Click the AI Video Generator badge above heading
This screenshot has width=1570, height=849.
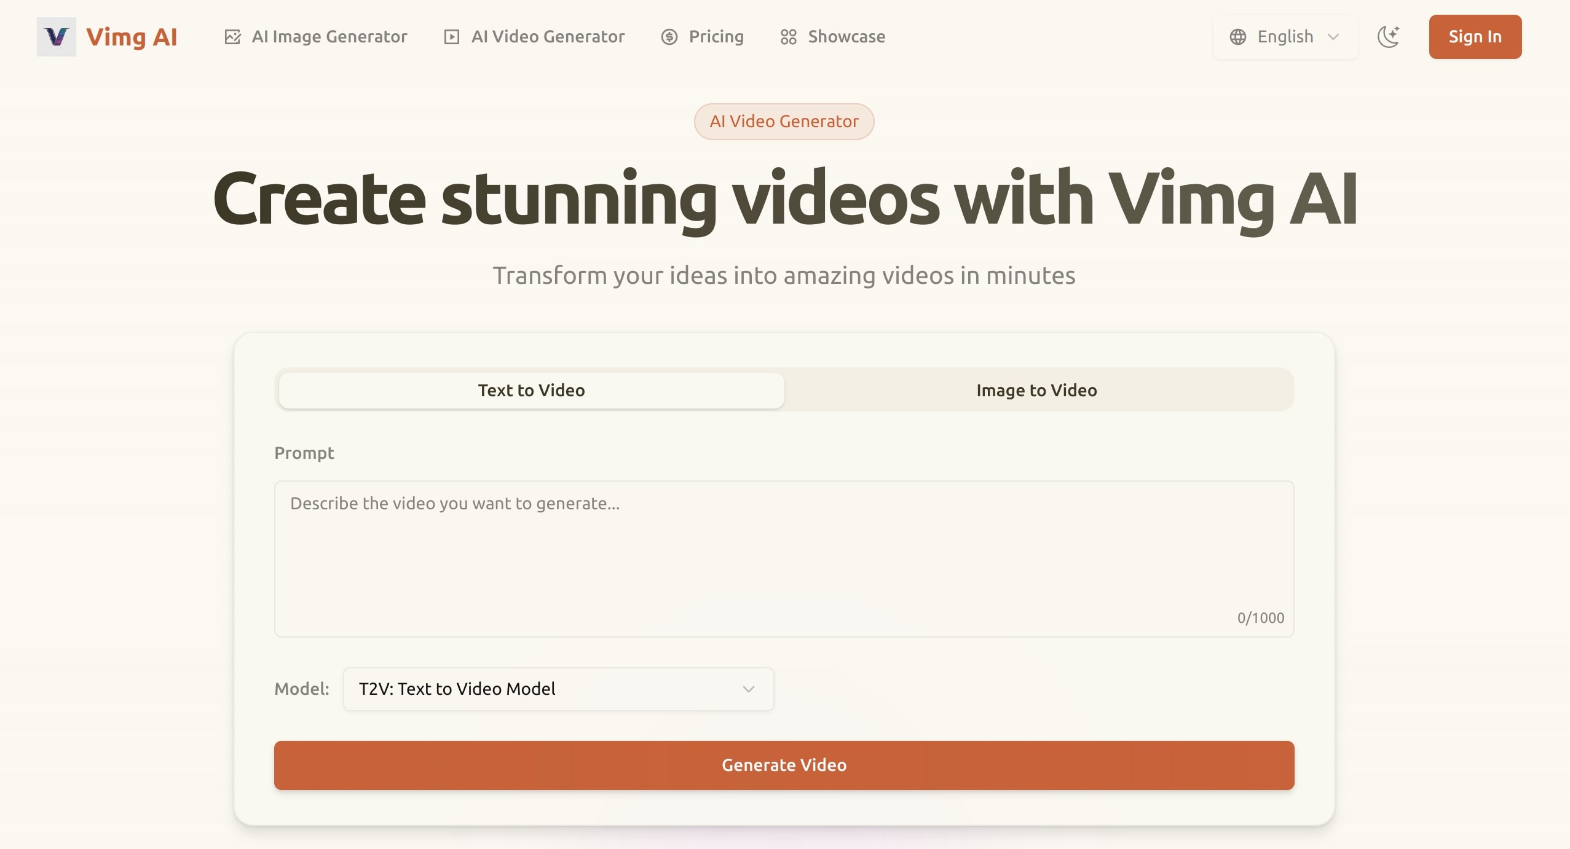click(x=783, y=121)
